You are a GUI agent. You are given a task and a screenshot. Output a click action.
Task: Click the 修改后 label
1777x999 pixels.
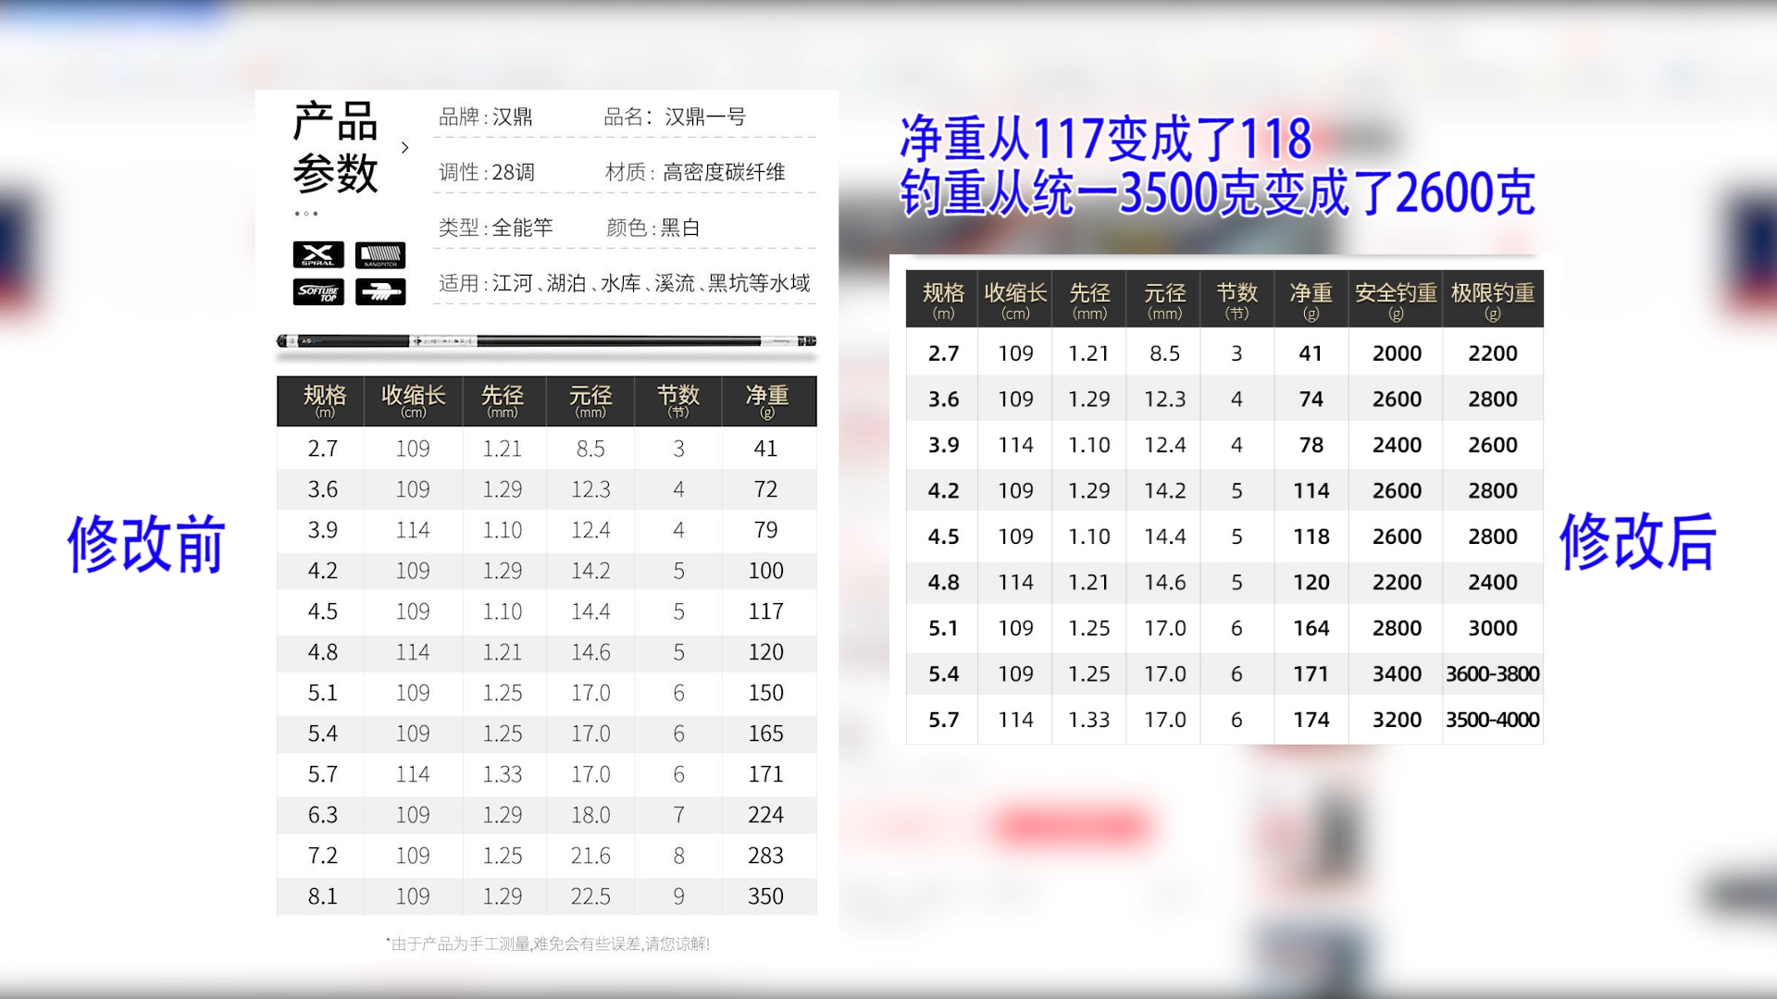(x=1638, y=542)
